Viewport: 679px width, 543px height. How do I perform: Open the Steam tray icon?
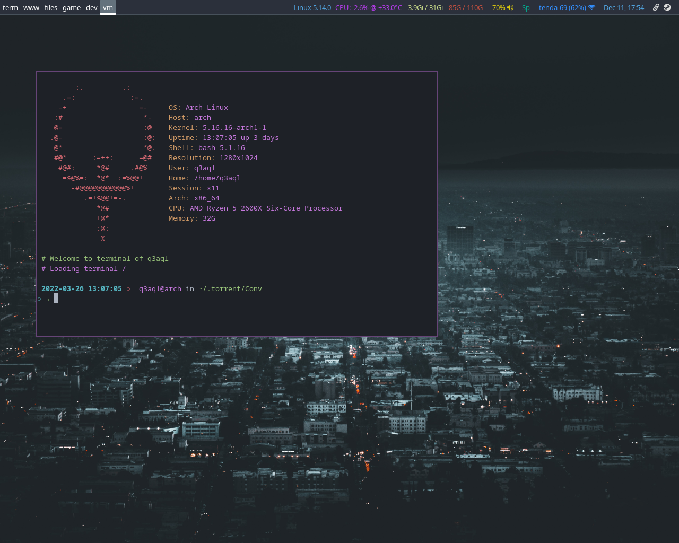667,7
